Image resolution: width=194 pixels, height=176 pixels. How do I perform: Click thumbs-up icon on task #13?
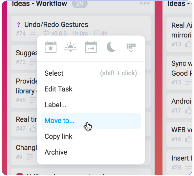click(188, 44)
